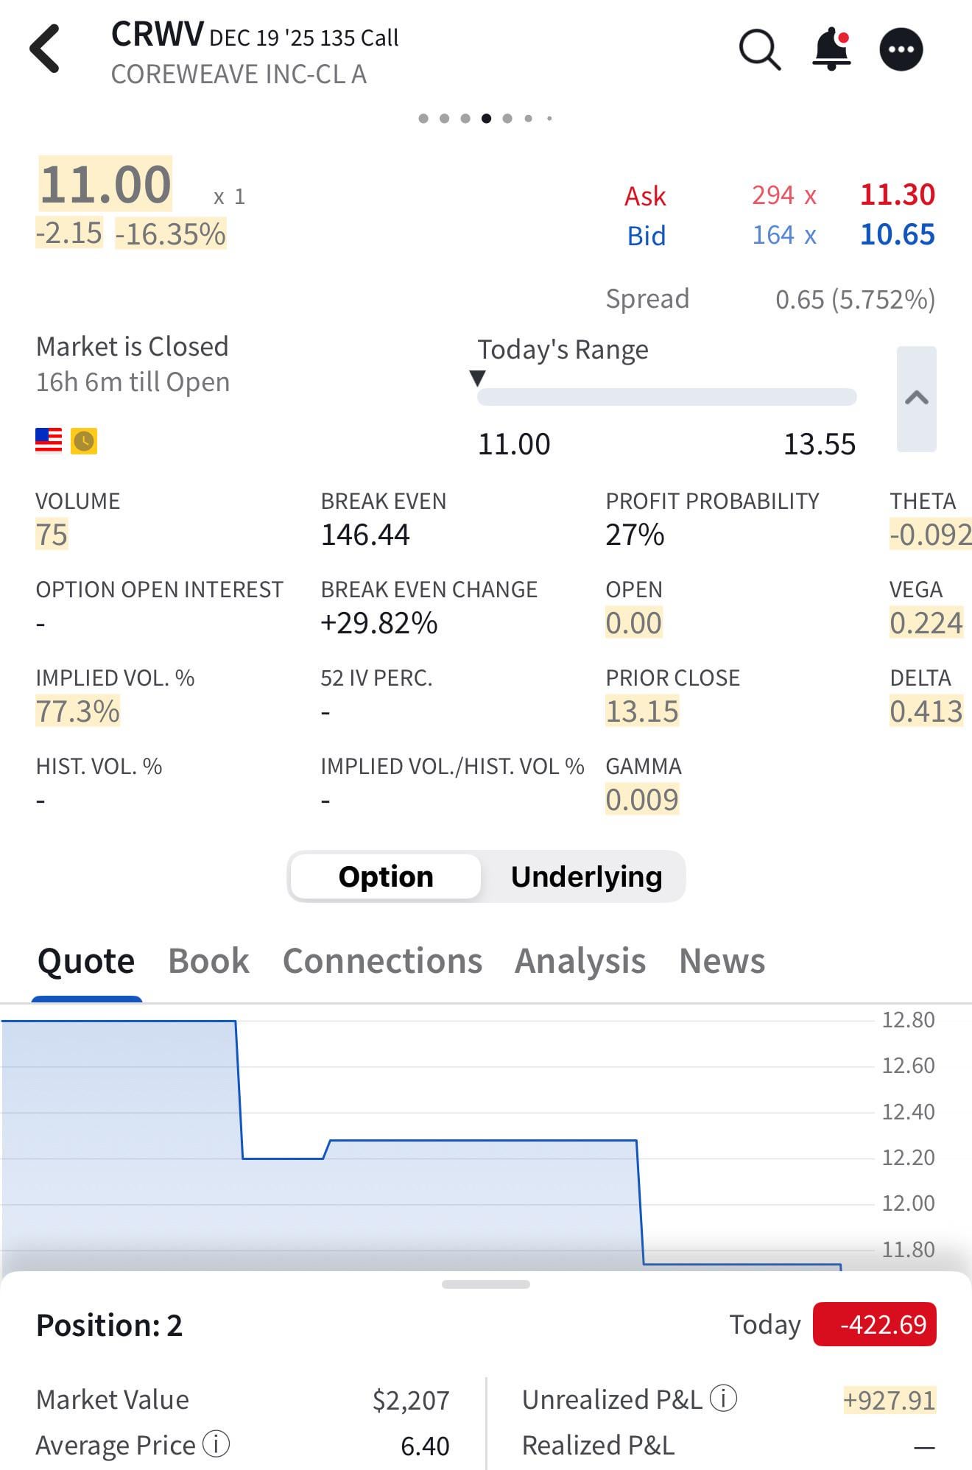Switch the toggle to Underlying

tap(586, 876)
